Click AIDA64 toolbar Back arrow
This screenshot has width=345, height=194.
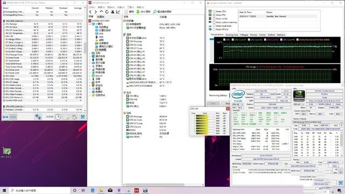(91, 12)
